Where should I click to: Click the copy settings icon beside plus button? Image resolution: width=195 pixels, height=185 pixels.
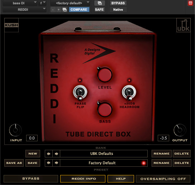(65, 10)
